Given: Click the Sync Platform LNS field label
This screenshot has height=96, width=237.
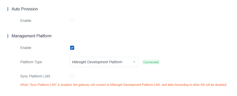Looking at the screenshot, I should tap(35, 76).
